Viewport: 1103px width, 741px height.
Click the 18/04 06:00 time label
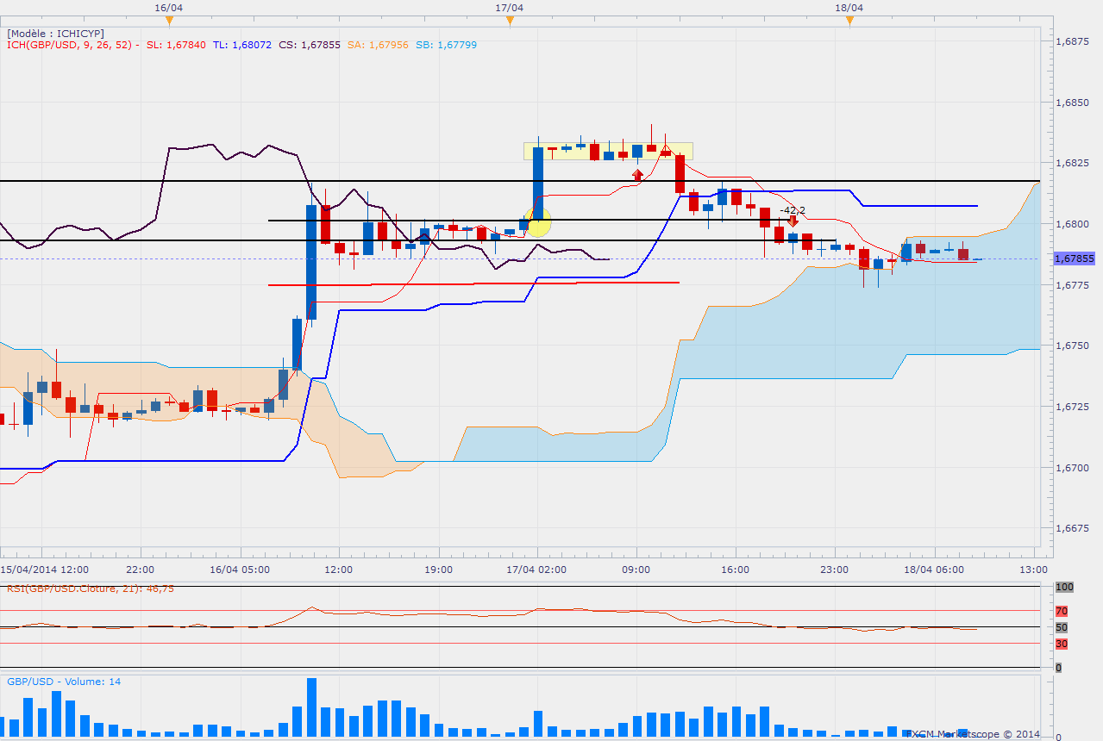[935, 570]
